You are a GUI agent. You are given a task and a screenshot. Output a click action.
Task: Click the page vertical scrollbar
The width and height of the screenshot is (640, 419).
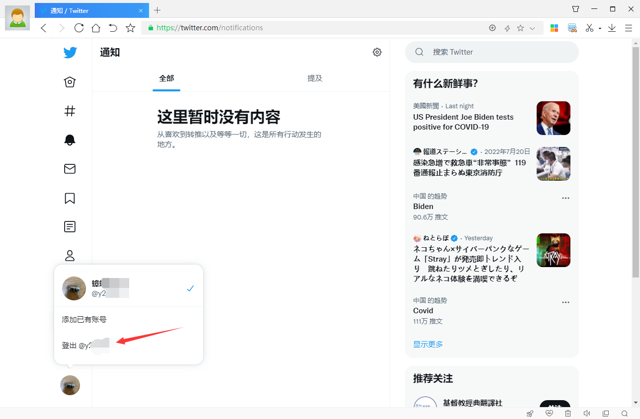(x=636, y=162)
